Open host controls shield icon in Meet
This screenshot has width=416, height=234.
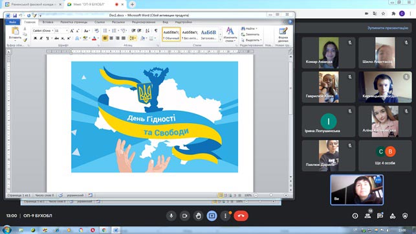[x=405, y=216]
